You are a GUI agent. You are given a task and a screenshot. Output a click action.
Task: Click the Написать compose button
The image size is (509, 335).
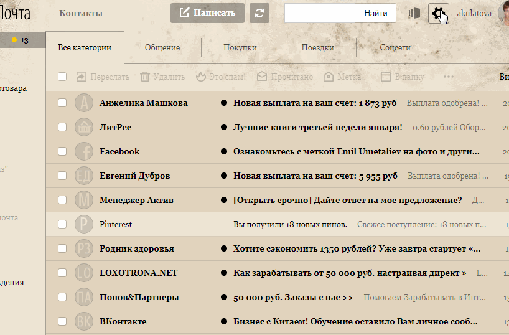207,13
